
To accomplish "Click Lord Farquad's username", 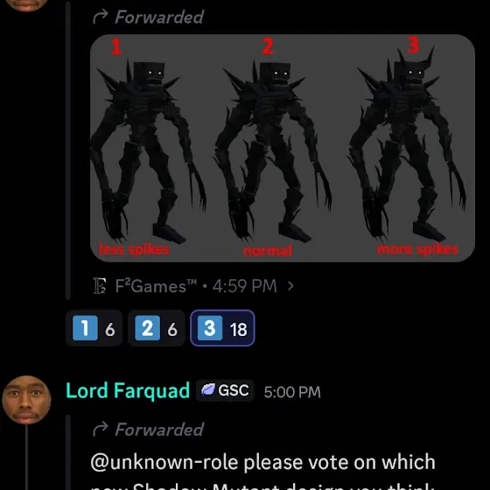I will point(128,391).
